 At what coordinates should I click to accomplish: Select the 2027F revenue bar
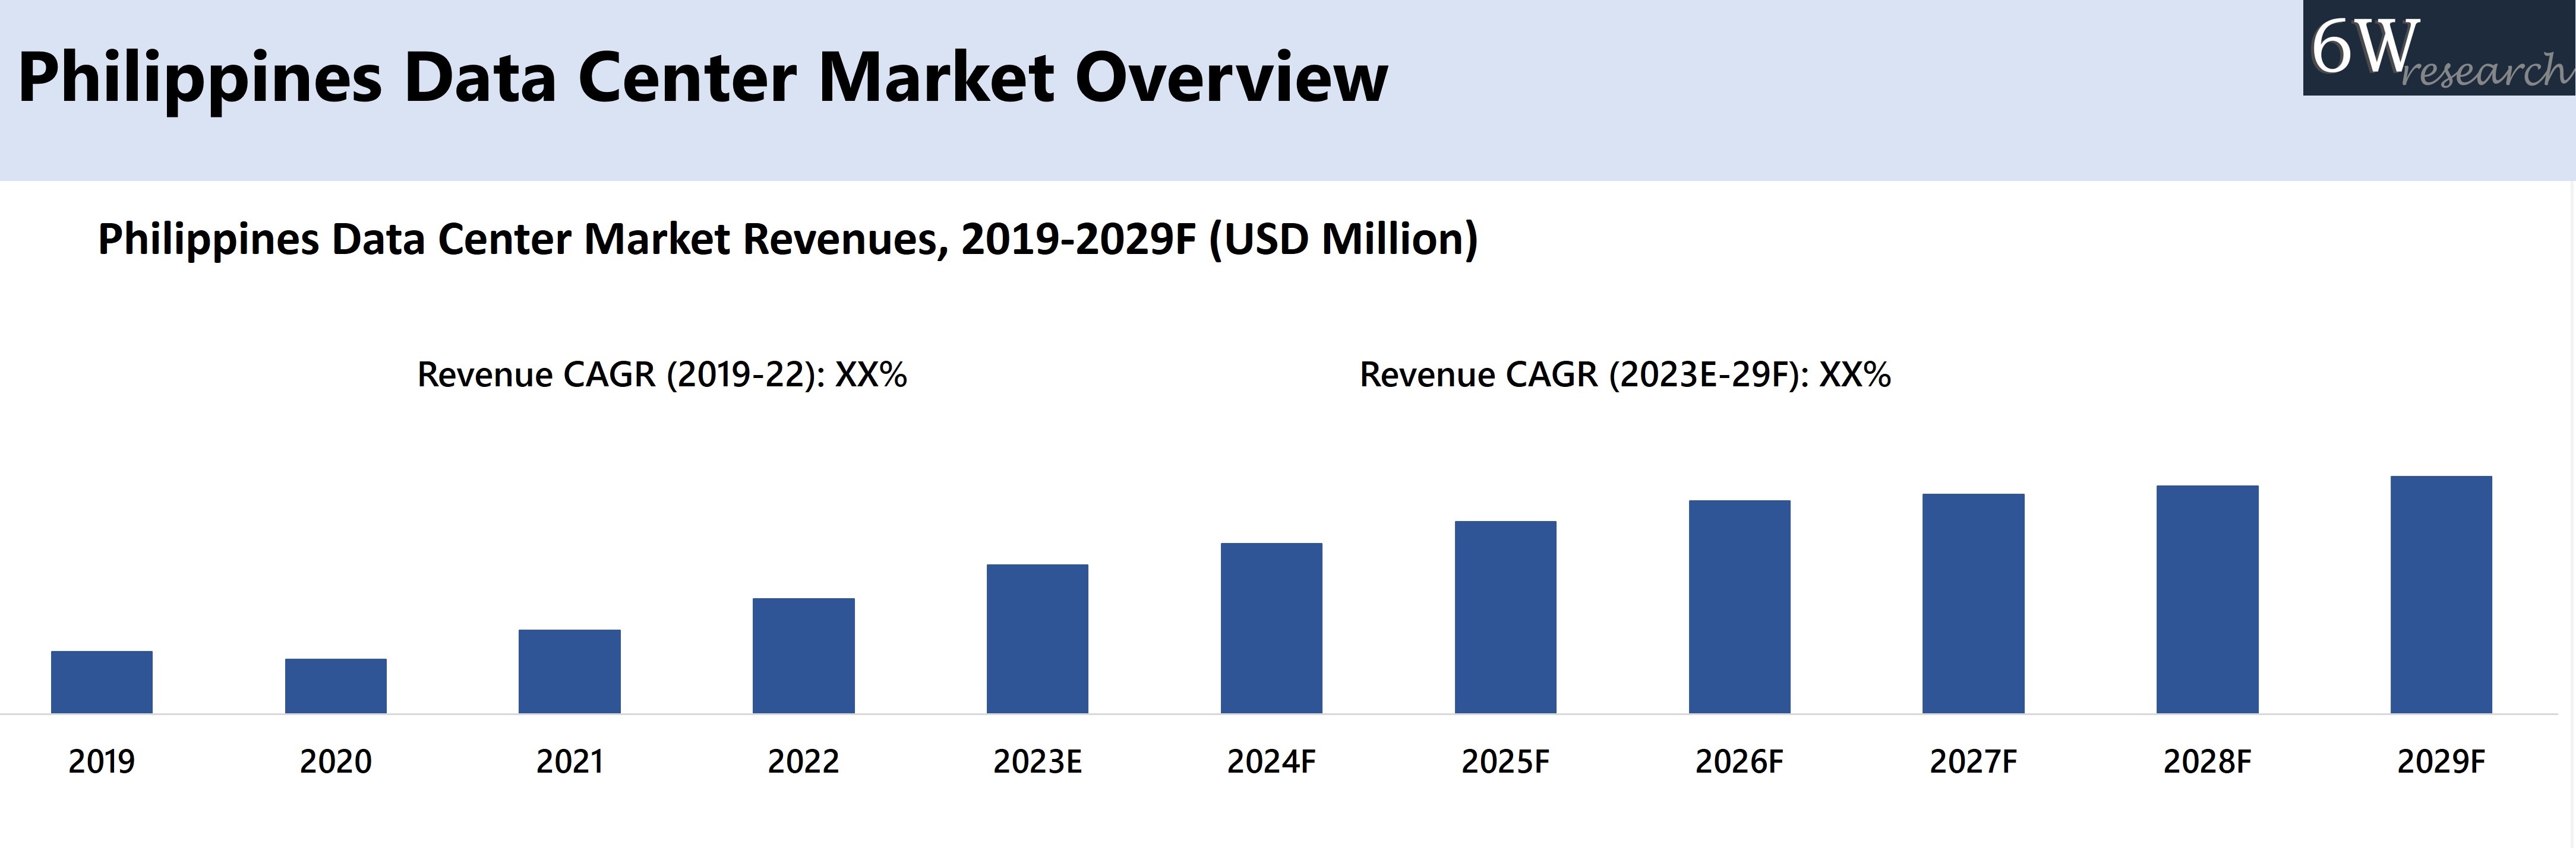pyautogui.click(x=1974, y=604)
